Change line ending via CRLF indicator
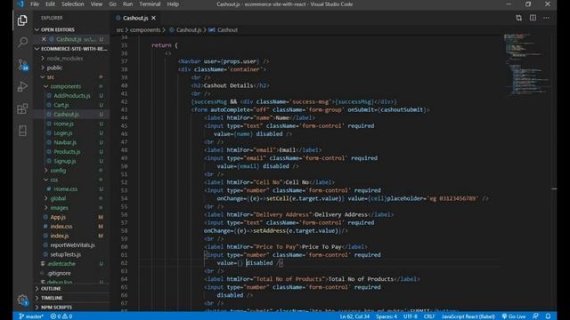Image resolution: width=570 pixels, height=320 pixels. [x=429, y=316]
